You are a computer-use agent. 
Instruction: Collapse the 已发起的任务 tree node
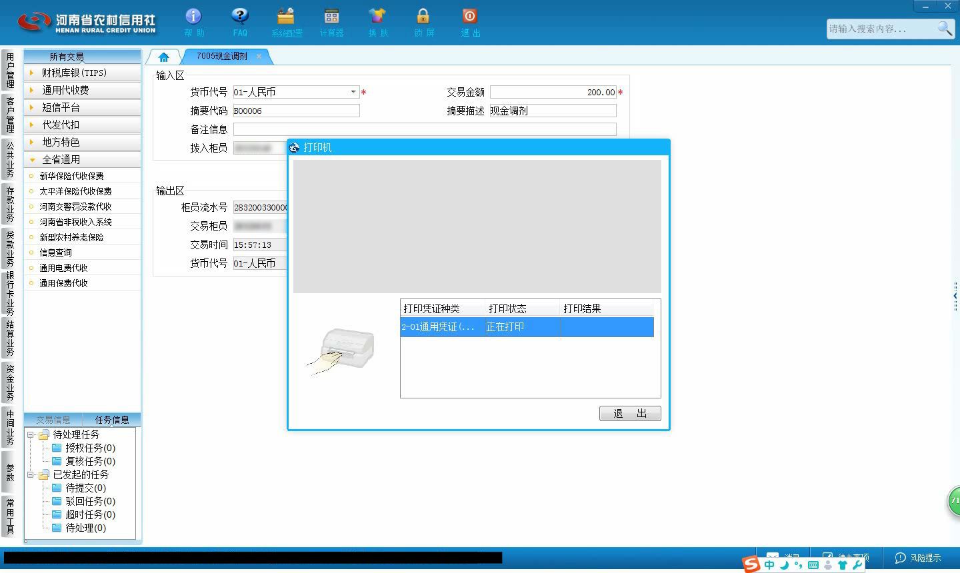[x=30, y=474]
